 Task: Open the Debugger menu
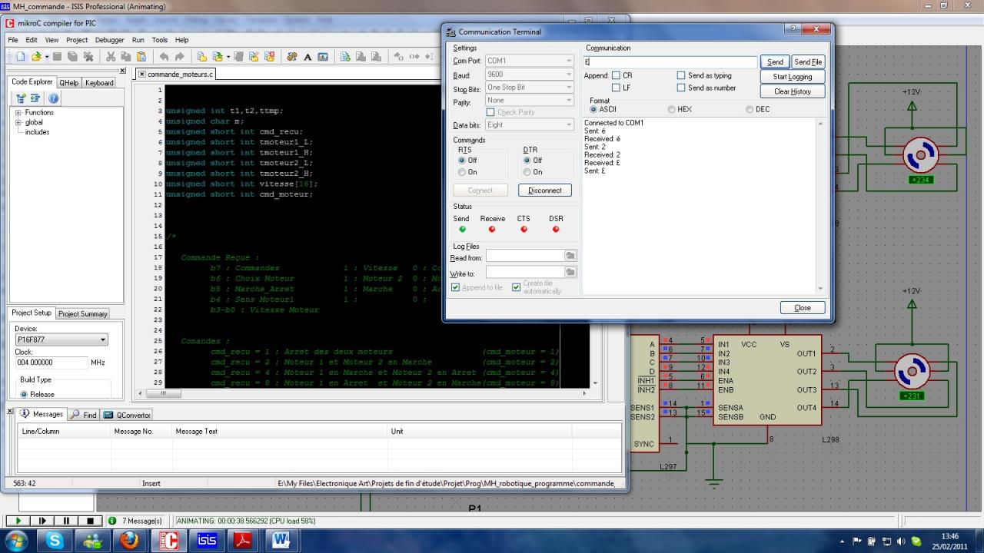click(x=109, y=40)
